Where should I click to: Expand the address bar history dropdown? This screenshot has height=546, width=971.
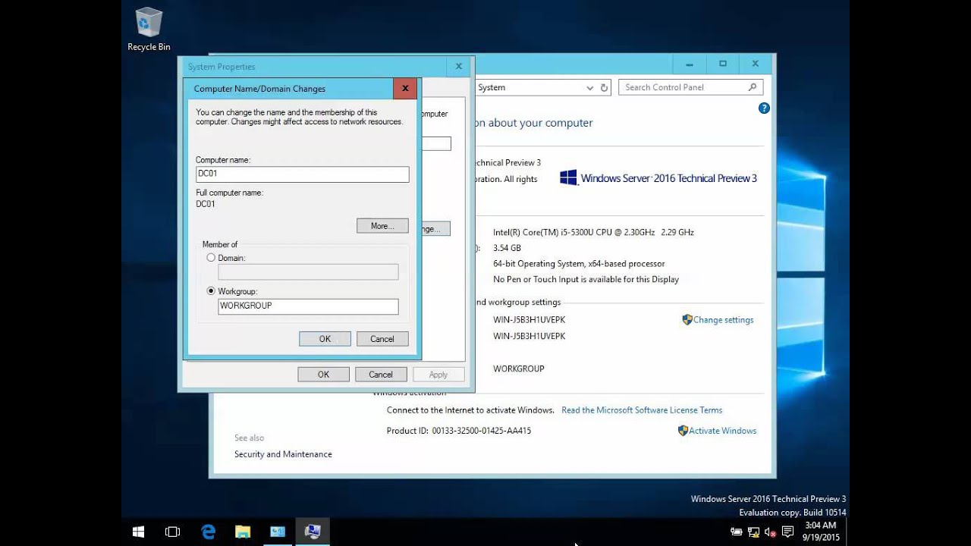pyautogui.click(x=589, y=88)
